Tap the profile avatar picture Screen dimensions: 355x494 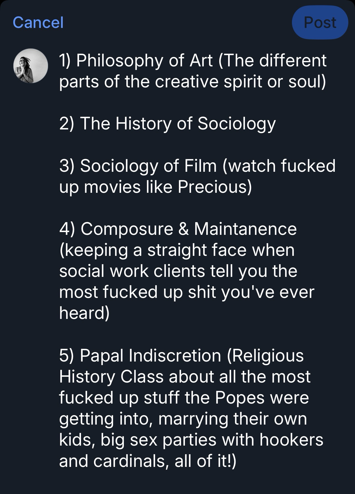31,66
